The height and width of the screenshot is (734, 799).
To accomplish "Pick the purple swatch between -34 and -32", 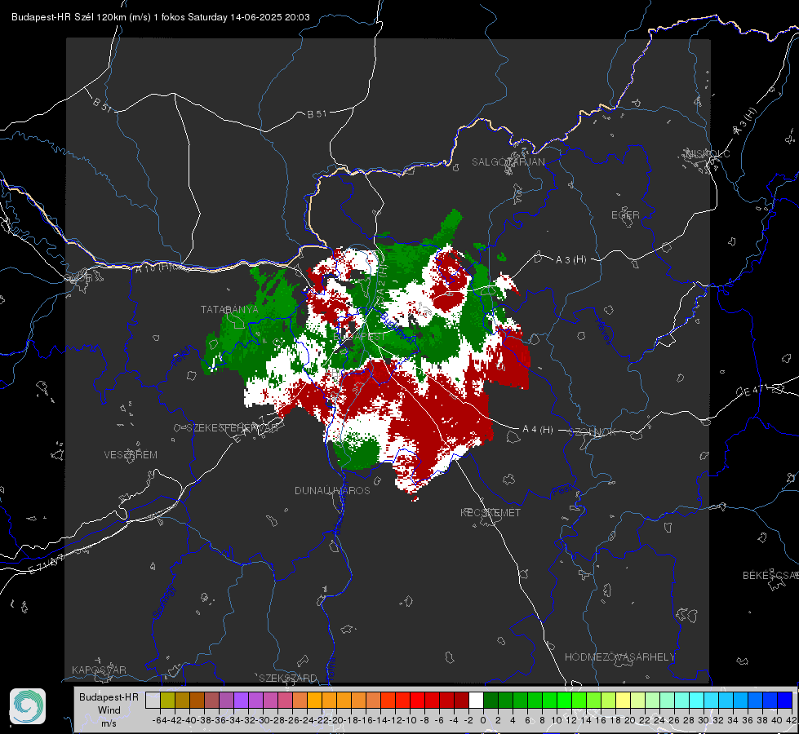I will point(241,700).
